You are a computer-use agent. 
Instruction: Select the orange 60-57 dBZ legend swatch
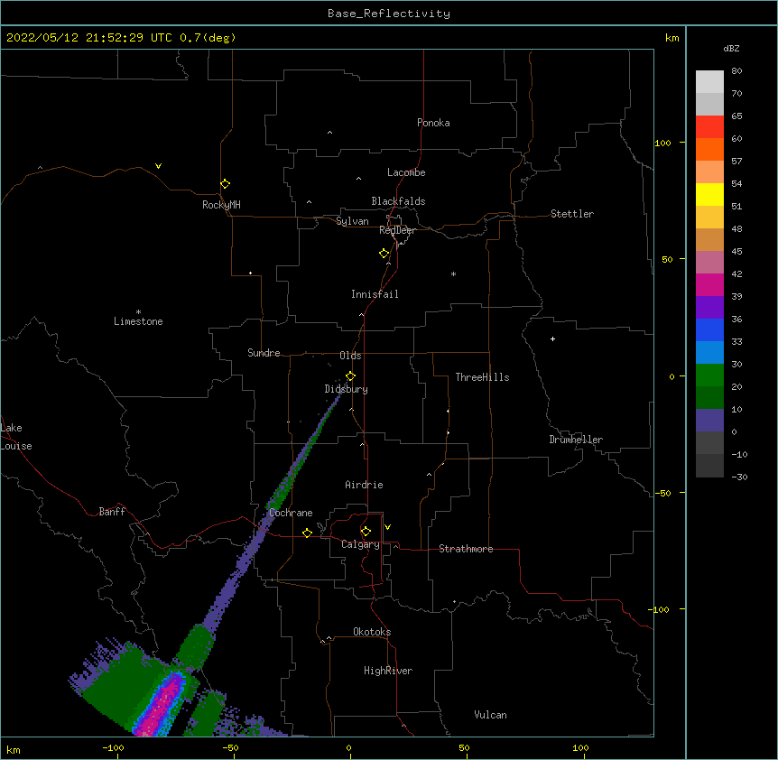coord(709,149)
